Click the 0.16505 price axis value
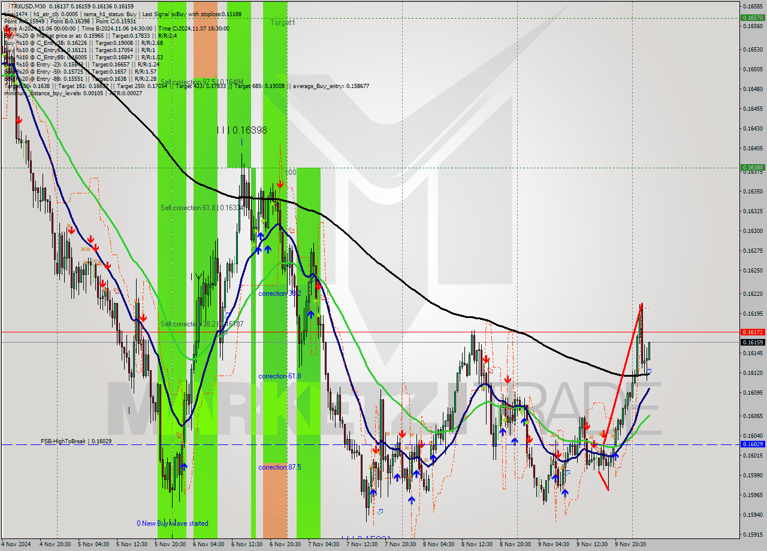 coord(753,69)
